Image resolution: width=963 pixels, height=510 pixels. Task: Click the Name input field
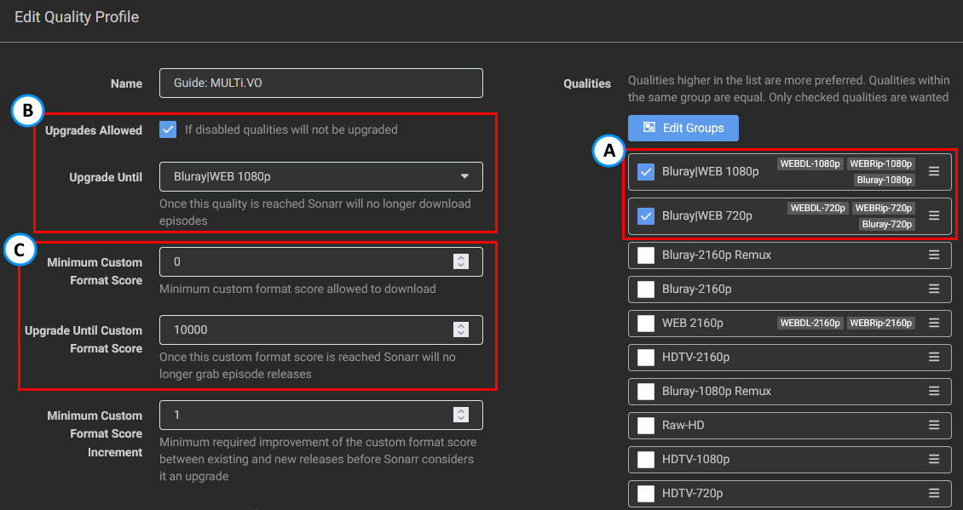coord(320,83)
